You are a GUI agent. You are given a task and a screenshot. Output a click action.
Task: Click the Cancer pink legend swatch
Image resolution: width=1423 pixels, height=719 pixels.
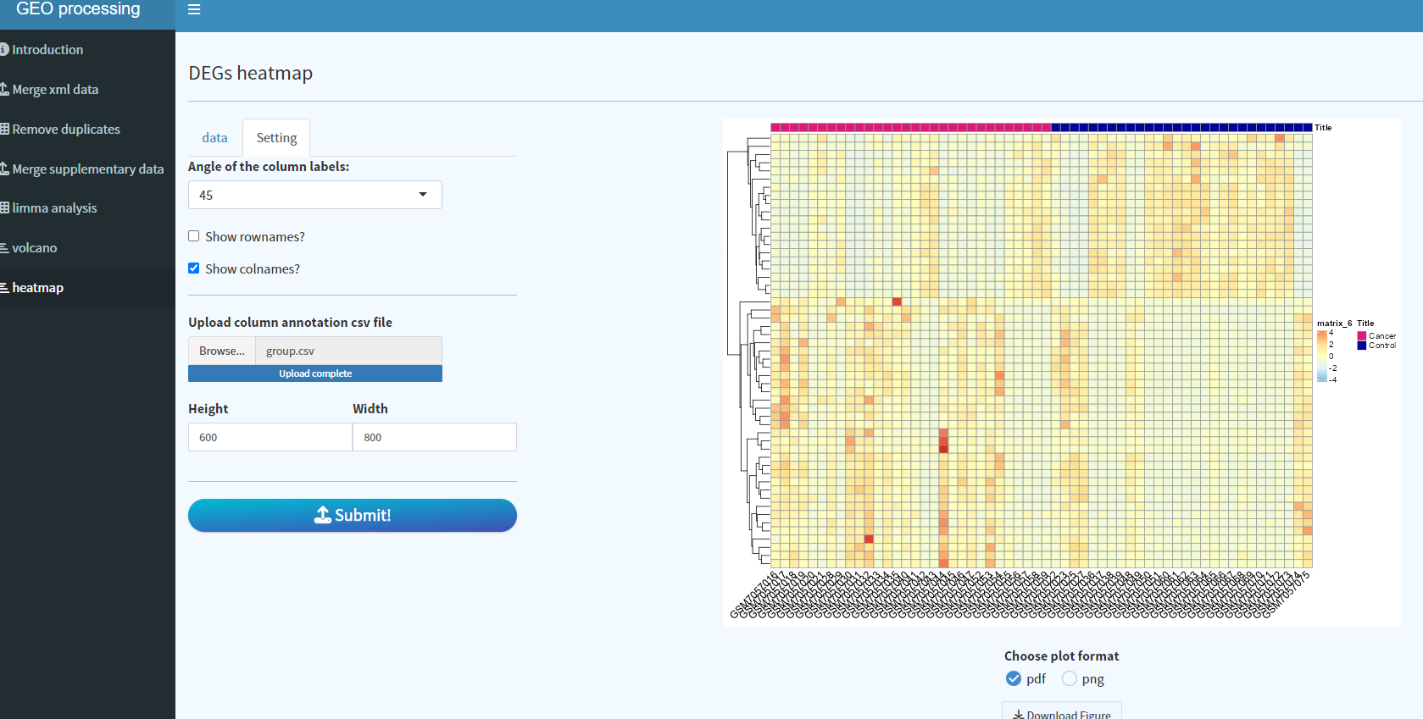pyautogui.click(x=1362, y=336)
